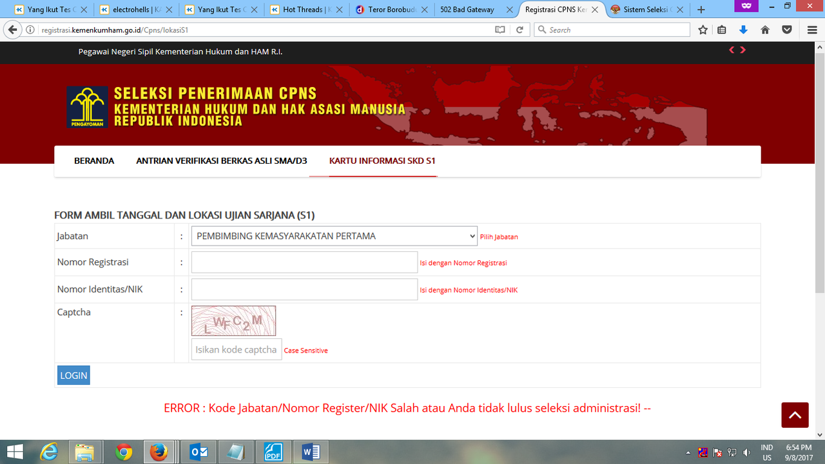
Task: Click the IND US language indicator
Action: (767, 452)
